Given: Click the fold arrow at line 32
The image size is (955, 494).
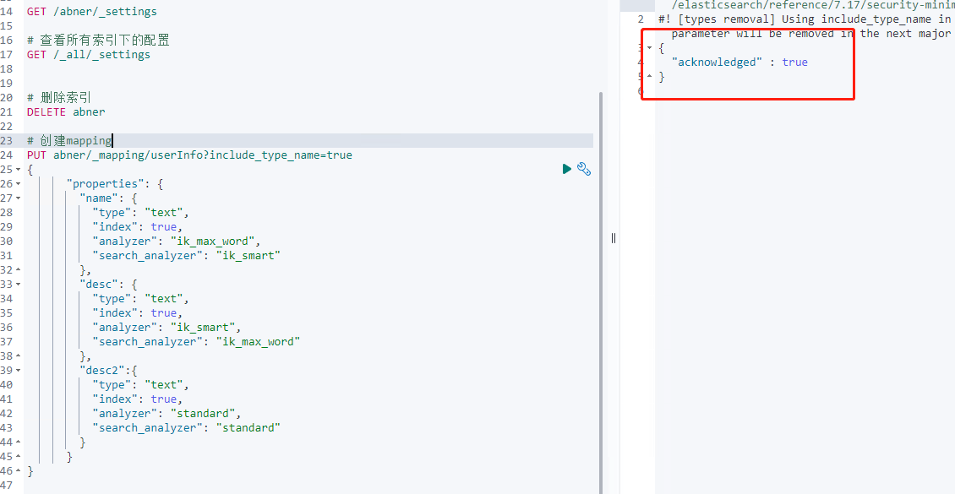Looking at the screenshot, I should (x=19, y=270).
